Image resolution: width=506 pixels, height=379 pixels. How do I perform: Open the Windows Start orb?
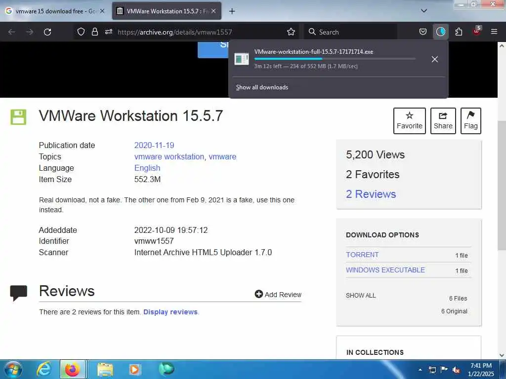point(13,369)
